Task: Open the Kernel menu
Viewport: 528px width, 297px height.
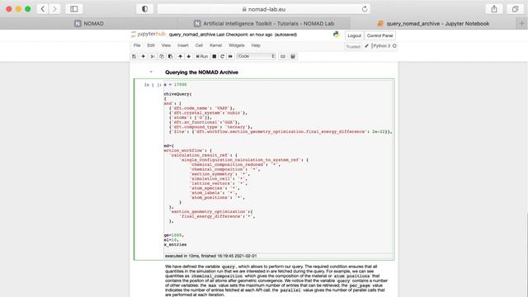Action: pyautogui.click(x=216, y=45)
